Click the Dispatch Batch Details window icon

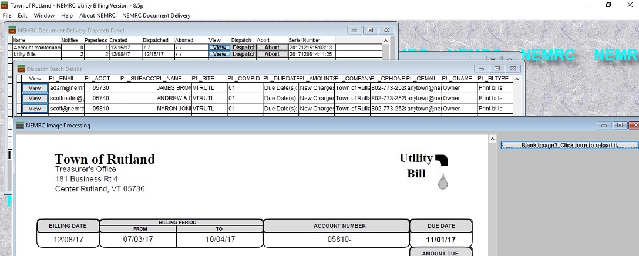point(21,69)
